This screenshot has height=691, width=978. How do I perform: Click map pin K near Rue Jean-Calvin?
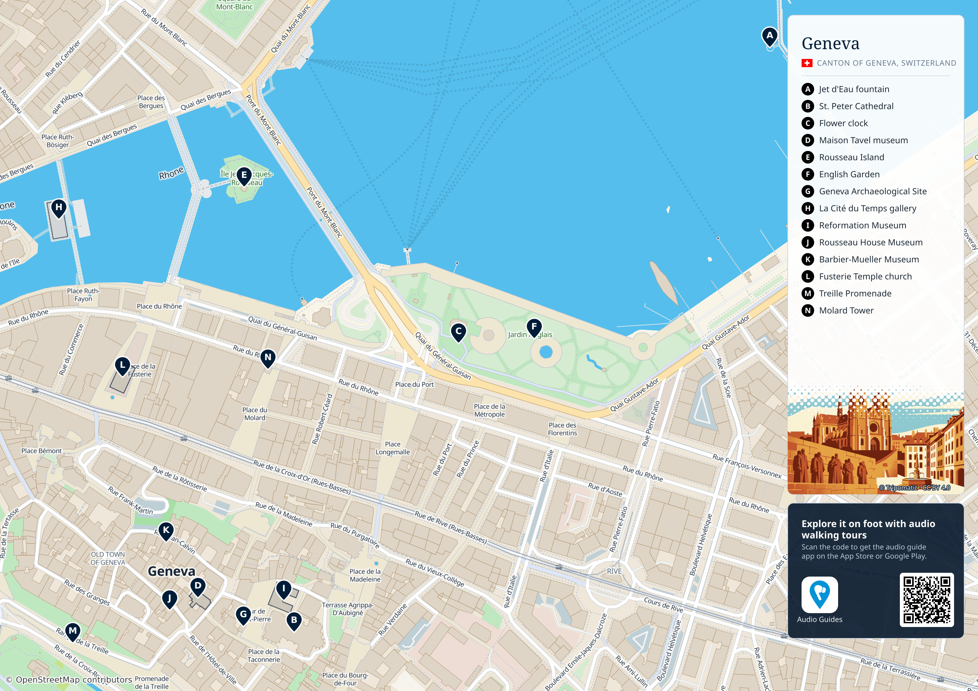click(166, 532)
